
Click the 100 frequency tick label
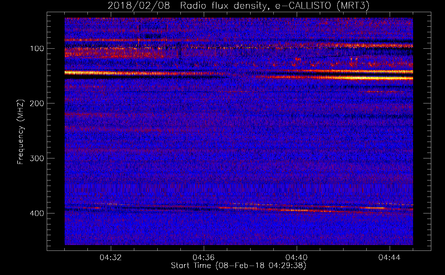pyautogui.click(x=37, y=49)
